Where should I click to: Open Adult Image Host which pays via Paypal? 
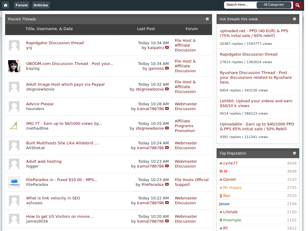click(x=65, y=85)
